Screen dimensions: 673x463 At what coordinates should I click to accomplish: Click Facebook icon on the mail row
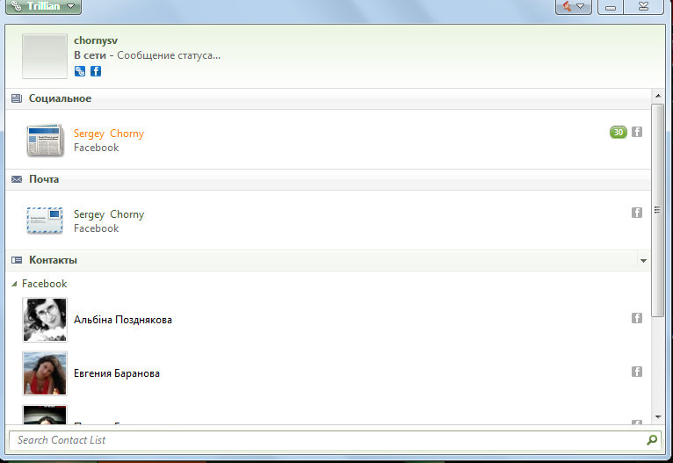tap(637, 213)
